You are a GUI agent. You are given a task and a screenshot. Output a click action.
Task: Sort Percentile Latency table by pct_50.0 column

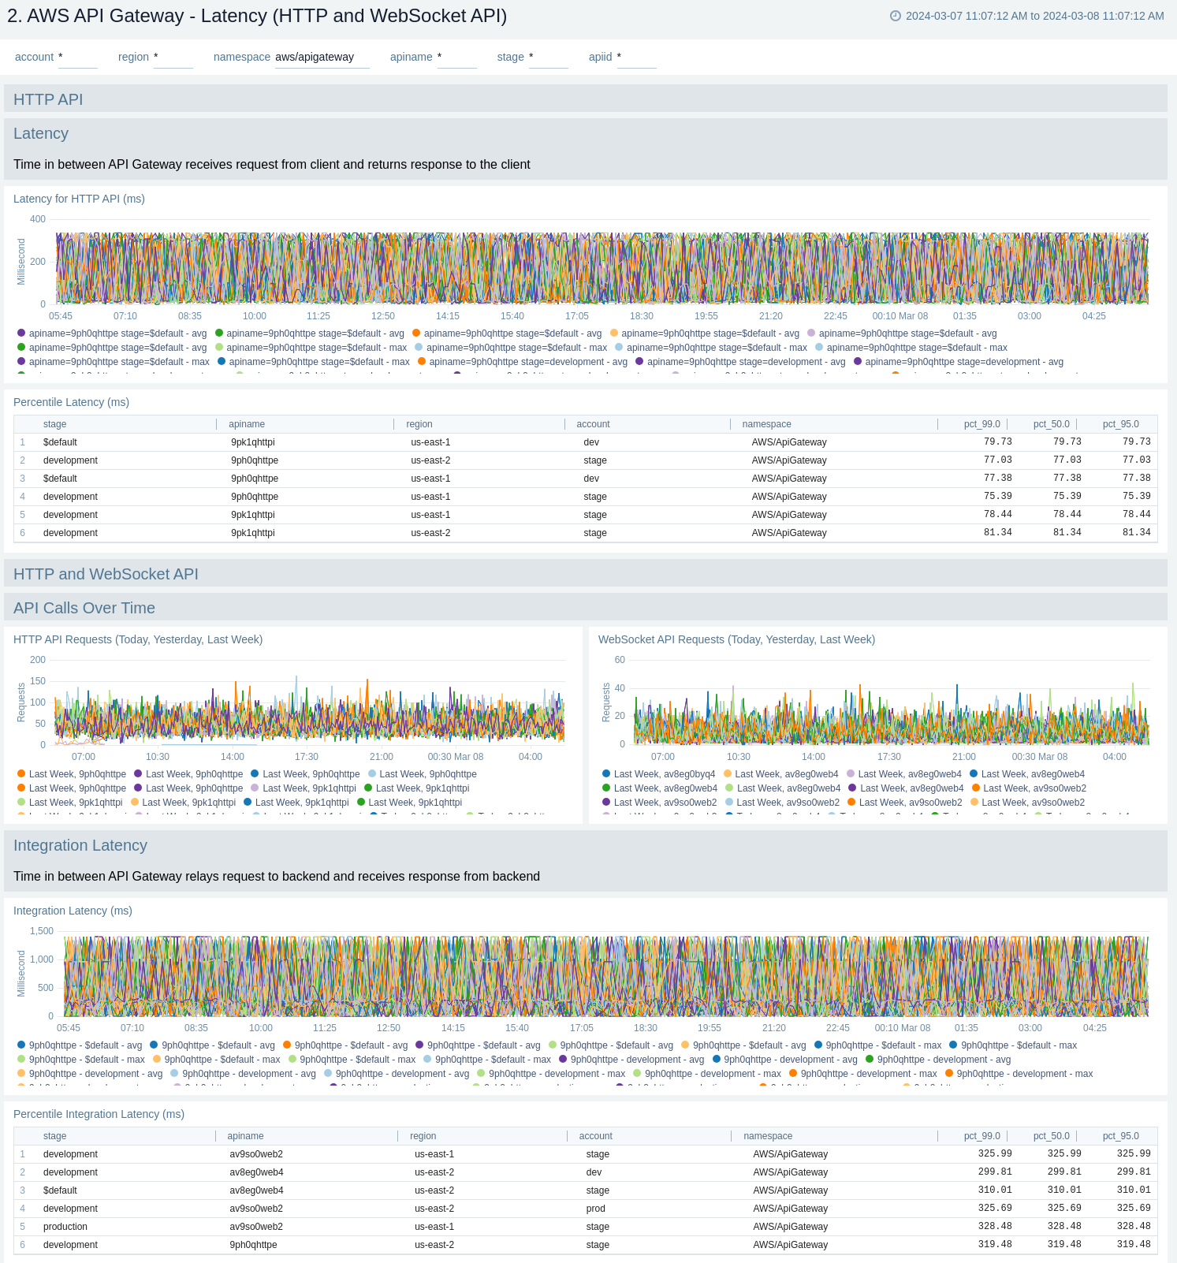tap(1051, 424)
